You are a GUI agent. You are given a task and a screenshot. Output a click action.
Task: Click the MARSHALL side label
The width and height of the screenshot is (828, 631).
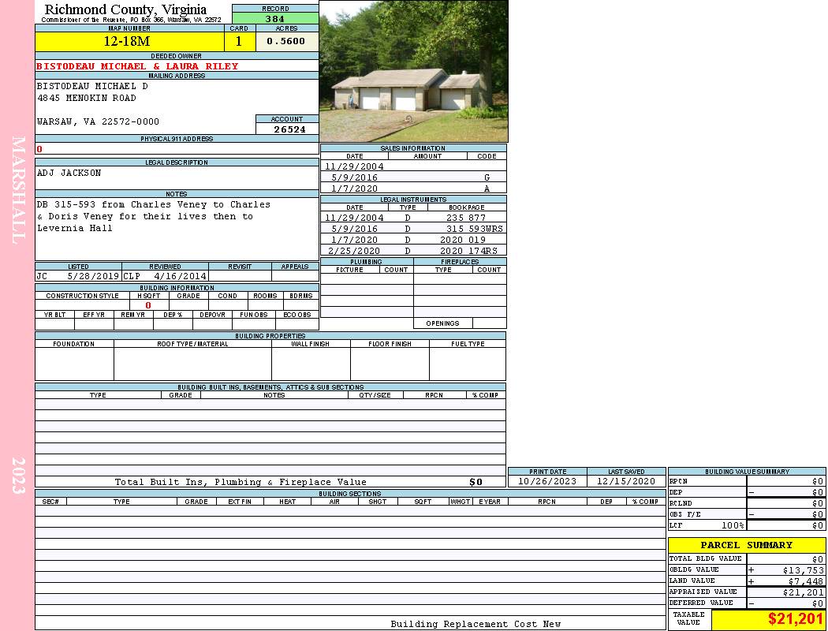coord(18,190)
